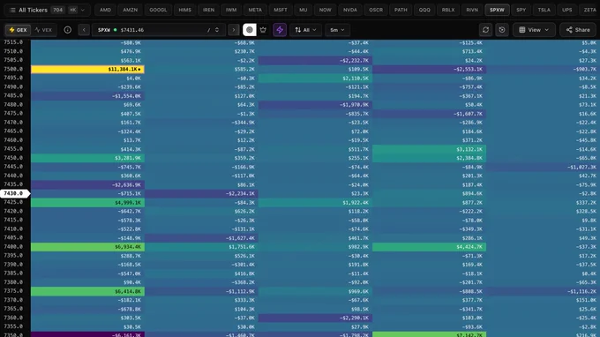Open the info circle icon
The width and height of the screenshot is (600, 337).
pos(68,30)
